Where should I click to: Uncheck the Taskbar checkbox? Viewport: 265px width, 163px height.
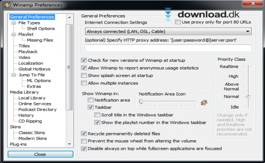90,107
